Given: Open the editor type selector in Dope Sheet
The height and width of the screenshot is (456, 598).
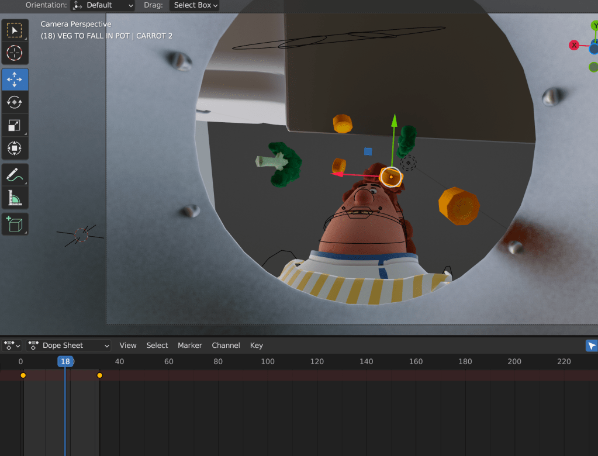Looking at the screenshot, I should (12, 346).
